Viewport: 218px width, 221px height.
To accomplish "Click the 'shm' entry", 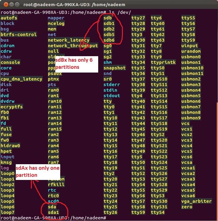I will pyautogui.click(x=107, y=62).
